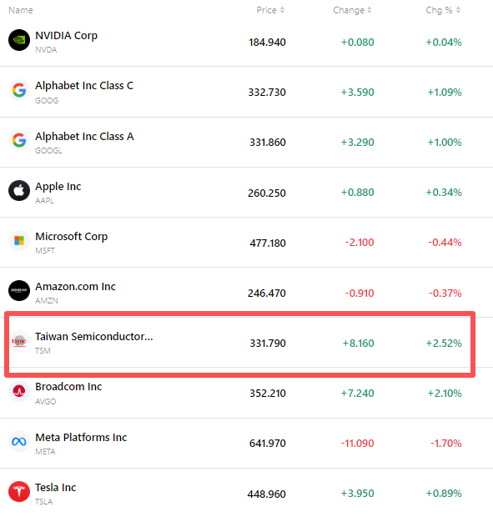
Task: Click the Google logo beside GOOG
Action: [19, 90]
